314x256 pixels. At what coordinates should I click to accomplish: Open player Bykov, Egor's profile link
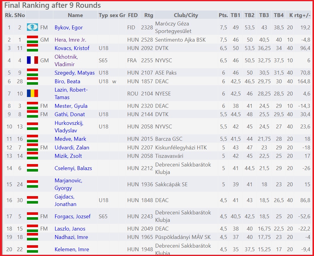[x=69, y=28]
